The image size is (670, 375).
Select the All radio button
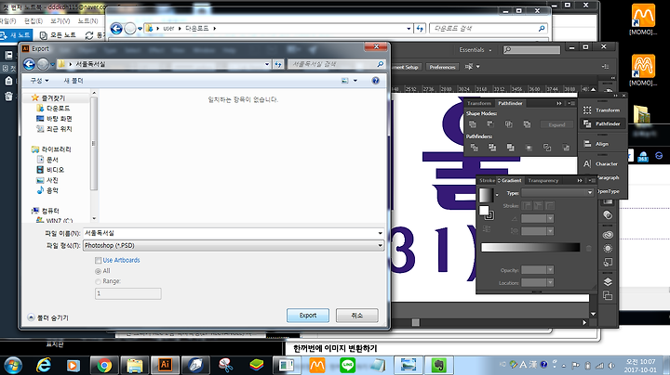(x=99, y=271)
